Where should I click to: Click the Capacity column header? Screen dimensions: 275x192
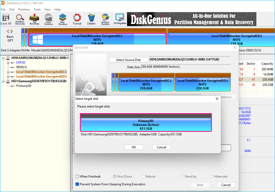point(267,64)
